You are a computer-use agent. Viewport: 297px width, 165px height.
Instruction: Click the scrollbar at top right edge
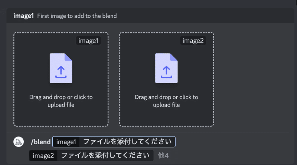296,3
